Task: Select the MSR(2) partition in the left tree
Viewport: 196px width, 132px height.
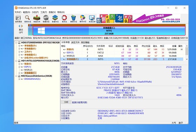Action: pos(28,70)
